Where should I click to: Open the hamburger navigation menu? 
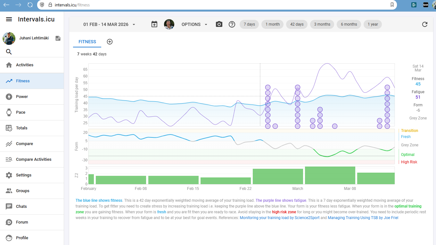(x=9, y=19)
